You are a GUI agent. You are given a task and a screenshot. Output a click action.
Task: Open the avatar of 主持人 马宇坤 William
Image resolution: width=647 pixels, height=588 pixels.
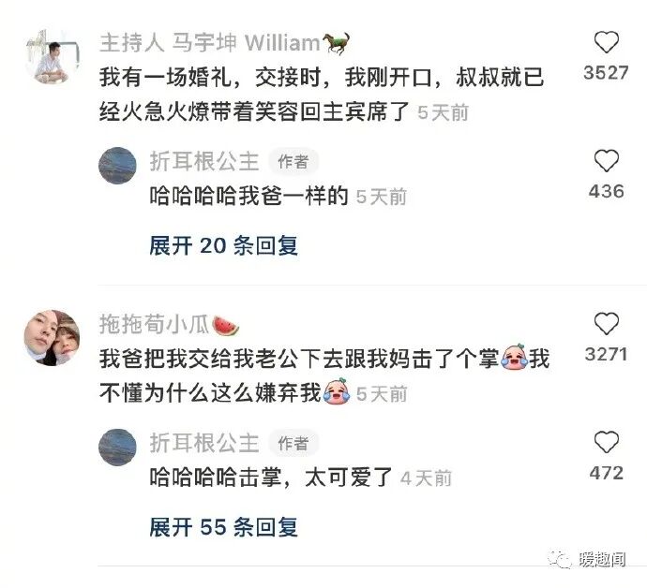53,56
